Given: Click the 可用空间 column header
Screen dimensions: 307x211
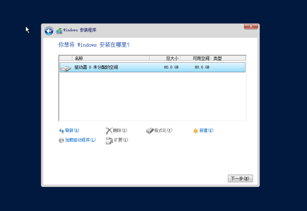Looking at the screenshot, I should click(196, 58).
